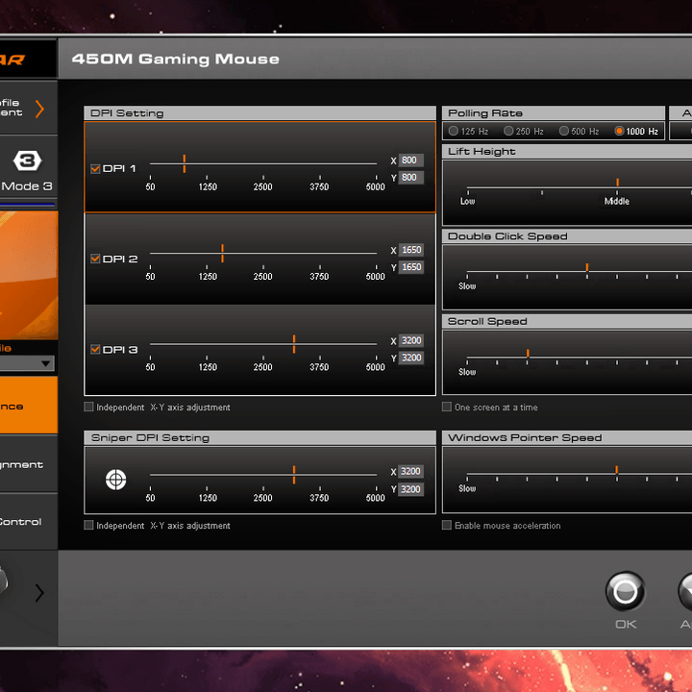Click the DPI 2 slider handle
The height and width of the screenshot is (692, 692).
(222, 254)
